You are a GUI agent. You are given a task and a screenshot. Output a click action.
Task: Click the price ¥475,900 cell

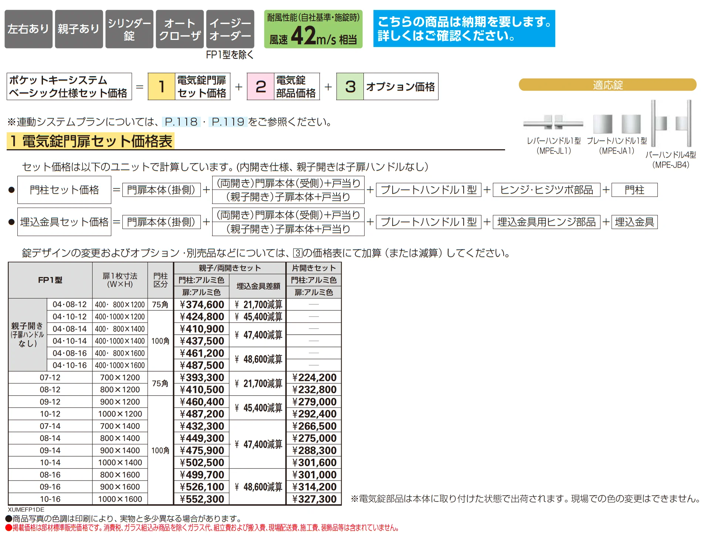(x=202, y=451)
